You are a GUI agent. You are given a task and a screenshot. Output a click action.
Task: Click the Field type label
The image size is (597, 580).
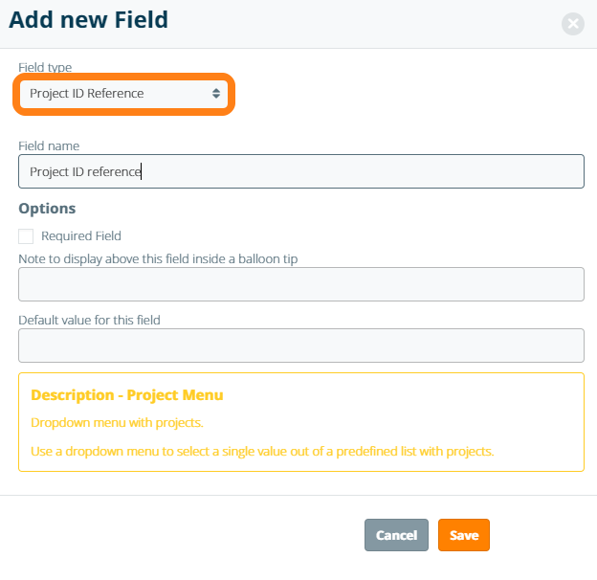click(x=45, y=67)
